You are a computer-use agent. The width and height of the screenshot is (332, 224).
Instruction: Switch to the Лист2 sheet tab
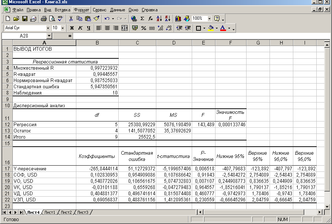click(x=66, y=212)
